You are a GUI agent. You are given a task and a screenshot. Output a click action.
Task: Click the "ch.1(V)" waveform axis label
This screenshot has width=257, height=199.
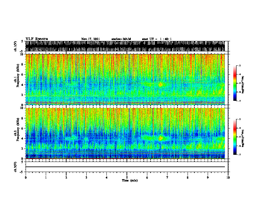pyautogui.click(x=16, y=46)
